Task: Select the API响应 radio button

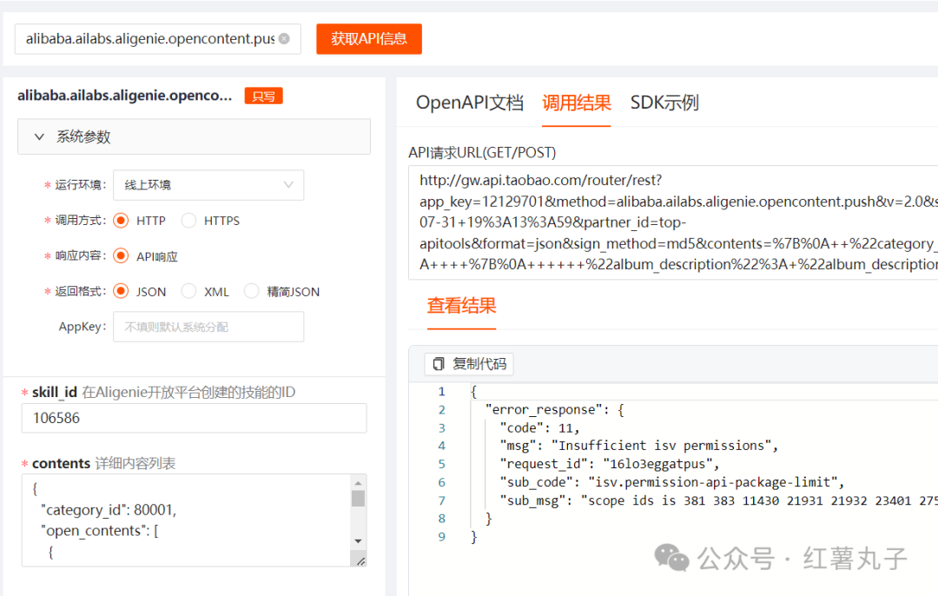Action: coord(121,256)
